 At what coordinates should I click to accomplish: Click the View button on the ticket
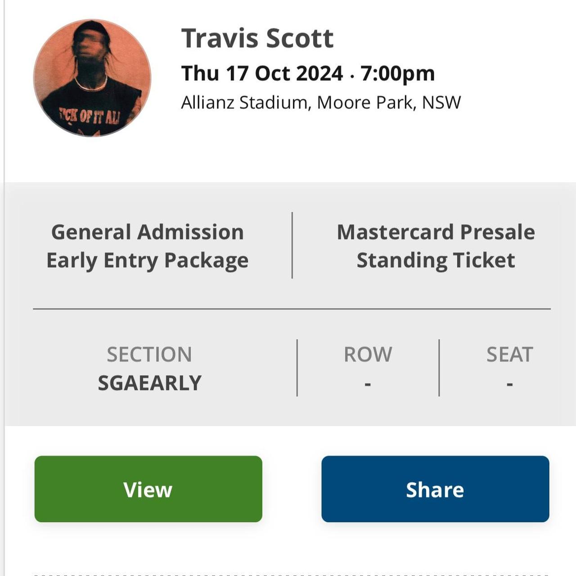148,490
